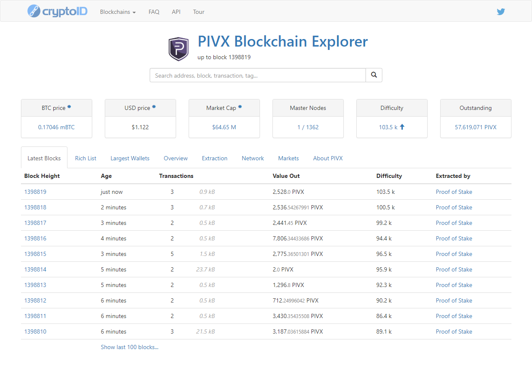Click Show last 100 blocks link
Image resolution: width=532 pixels, height=373 pixels.
pos(130,347)
